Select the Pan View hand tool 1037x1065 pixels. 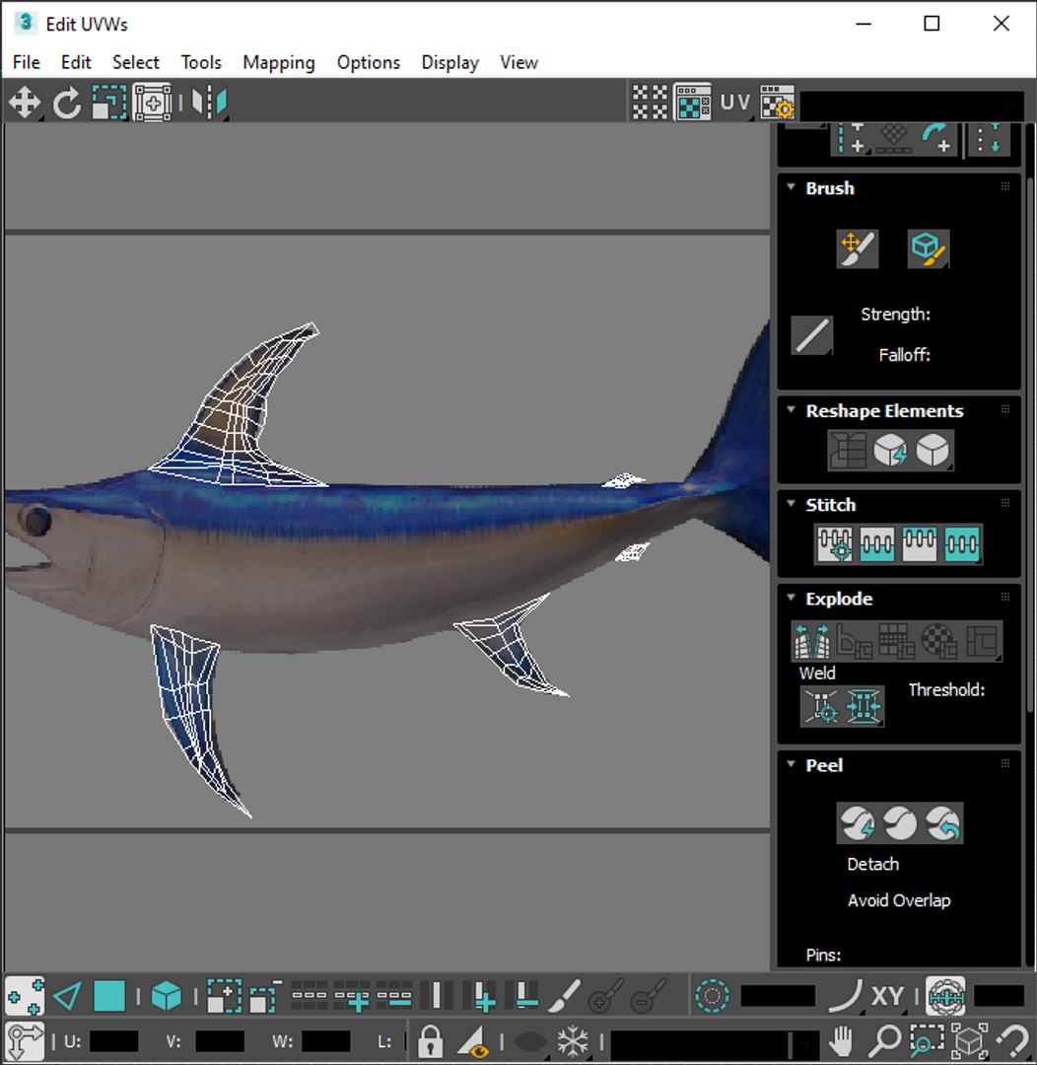[x=841, y=1040]
